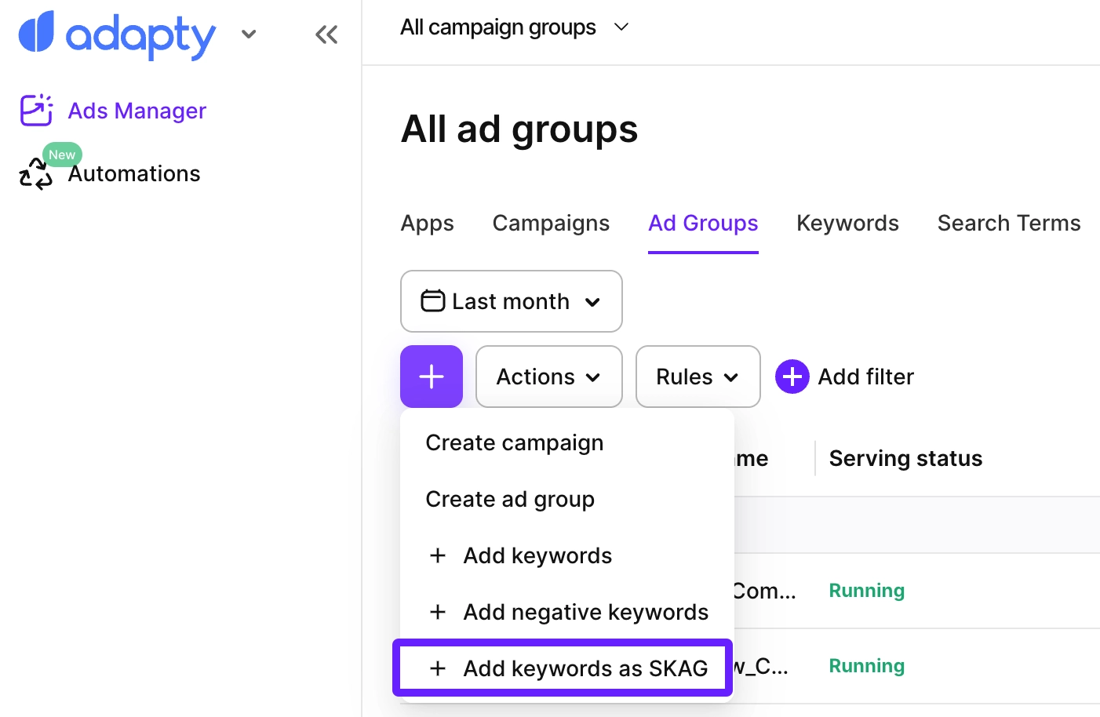Open the Rules dropdown

pos(697,377)
